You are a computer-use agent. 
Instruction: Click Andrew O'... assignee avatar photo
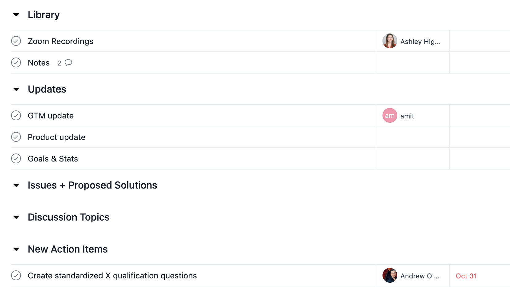click(x=390, y=276)
